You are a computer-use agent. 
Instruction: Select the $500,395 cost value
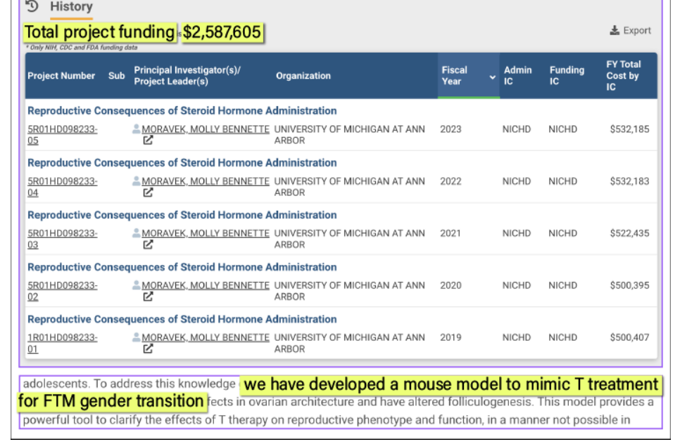pos(629,285)
